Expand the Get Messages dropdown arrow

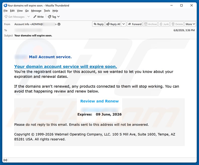pos(28,17)
